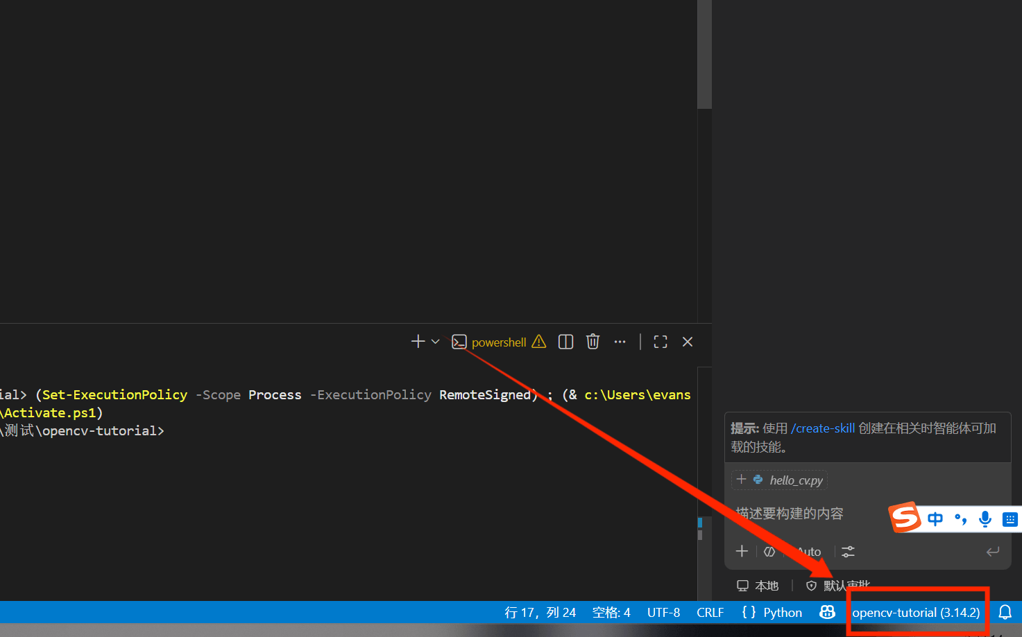Screen dimensions: 1022x637
Task: Toggle Sogou punctuation mode button
Action: 961,519
